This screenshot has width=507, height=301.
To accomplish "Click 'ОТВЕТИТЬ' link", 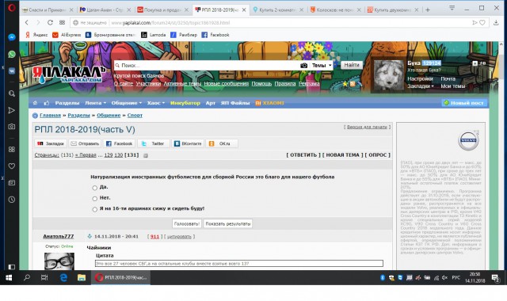I will [x=303, y=155].
